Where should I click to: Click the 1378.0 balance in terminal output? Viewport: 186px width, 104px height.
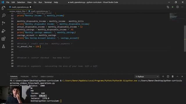pyautogui.click(x=46, y=98)
